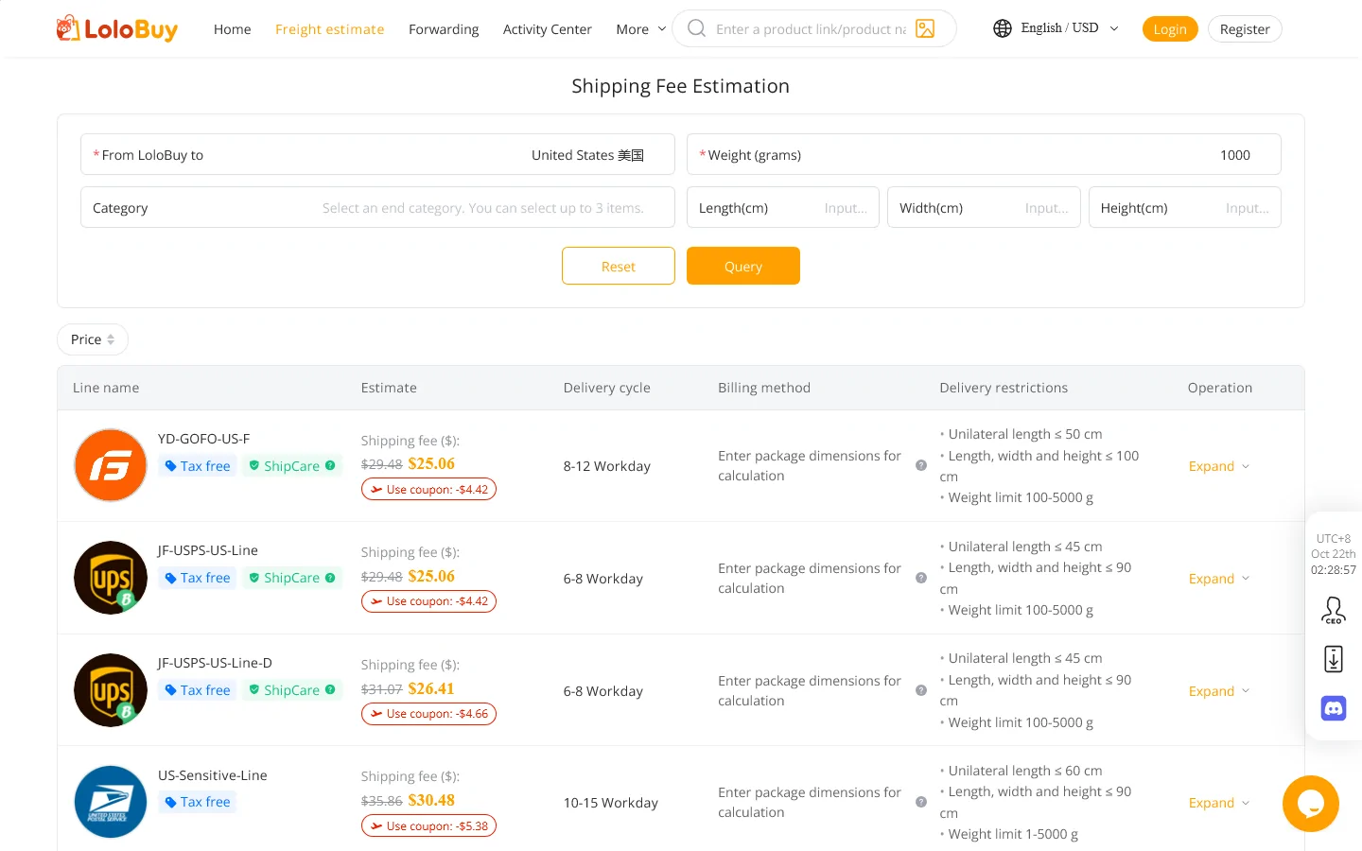Open the More menu dropdown
Screen dimensions: 1362x851
tap(640, 29)
